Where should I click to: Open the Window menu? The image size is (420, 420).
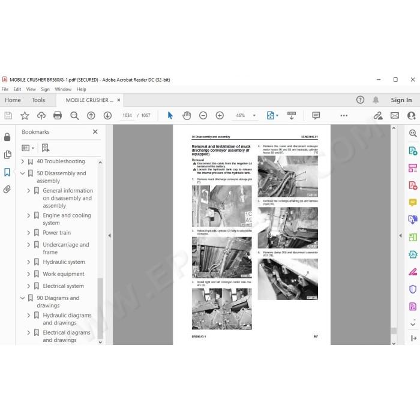point(63,89)
